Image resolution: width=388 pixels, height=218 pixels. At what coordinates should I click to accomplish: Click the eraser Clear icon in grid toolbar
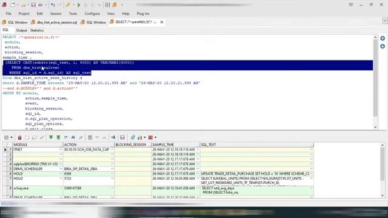coord(81,137)
